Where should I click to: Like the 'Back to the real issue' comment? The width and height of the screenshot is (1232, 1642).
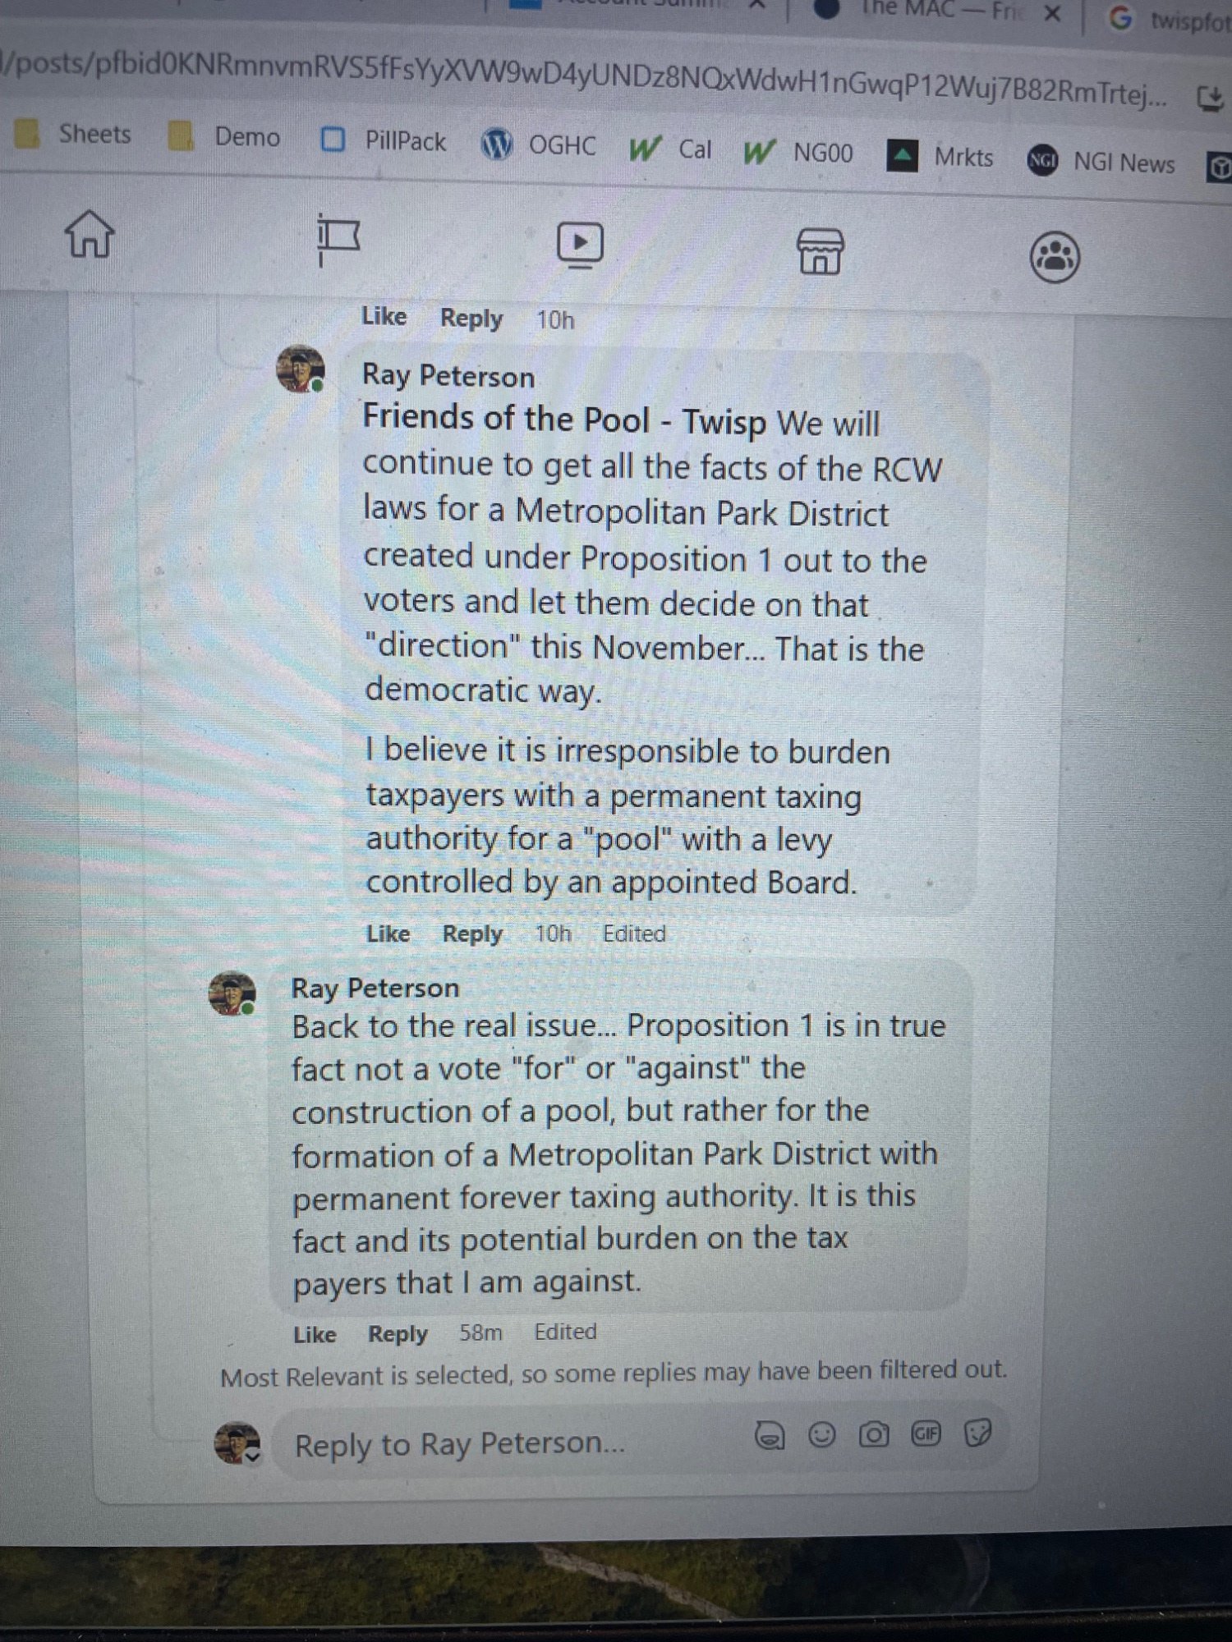(315, 1335)
